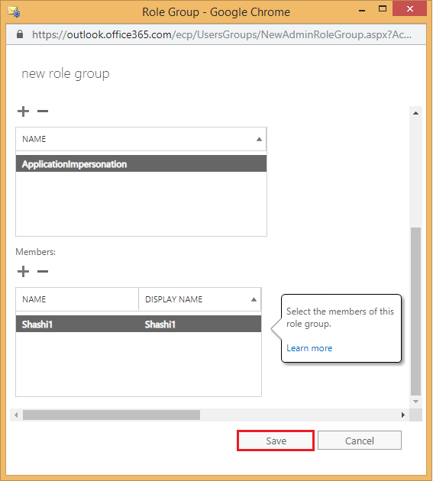The width and height of the screenshot is (433, 481).
Task: Select the Shashi1 member row
Action: click(x=138, y=324)
